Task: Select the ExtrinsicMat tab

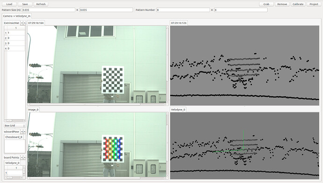Action: pos(12,23)
